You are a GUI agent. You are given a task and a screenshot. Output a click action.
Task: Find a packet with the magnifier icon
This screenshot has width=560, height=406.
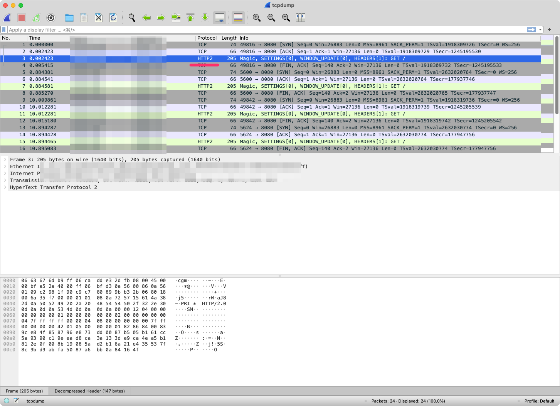[132, 18]
